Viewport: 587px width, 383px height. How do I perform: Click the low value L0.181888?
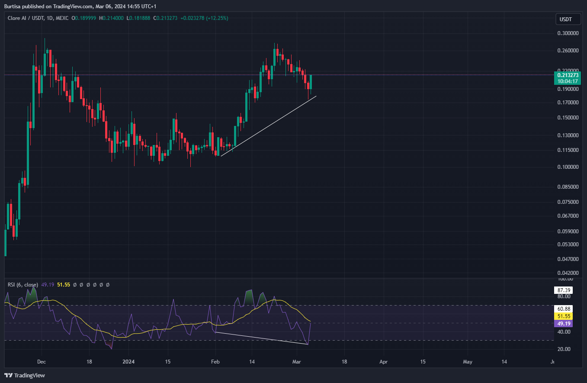138,18
